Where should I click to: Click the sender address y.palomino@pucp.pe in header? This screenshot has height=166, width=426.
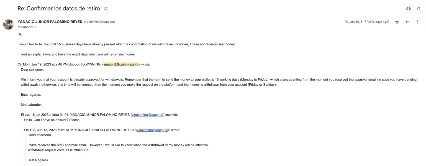click(99, 22)
